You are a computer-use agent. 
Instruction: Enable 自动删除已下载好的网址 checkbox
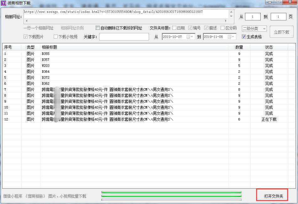[x=98, y=28]
